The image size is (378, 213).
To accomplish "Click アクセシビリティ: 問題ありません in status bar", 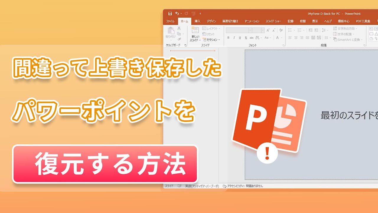I will click(243, 186).
